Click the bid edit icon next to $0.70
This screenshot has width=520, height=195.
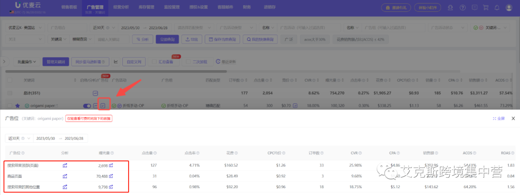coord(295,106)
